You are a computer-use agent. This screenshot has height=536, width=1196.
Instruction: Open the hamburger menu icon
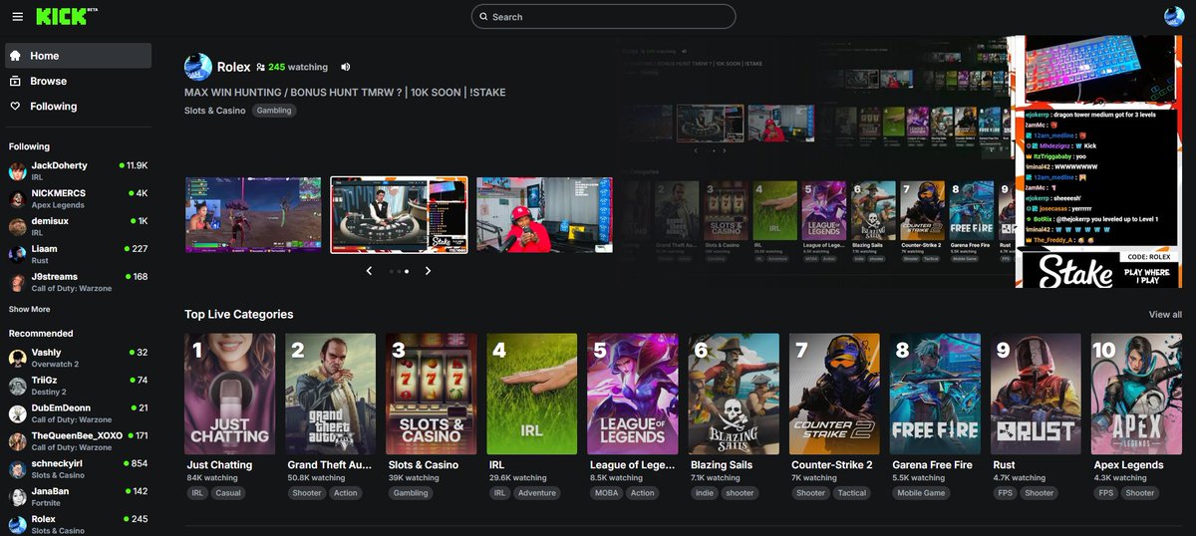coord(17,17)
